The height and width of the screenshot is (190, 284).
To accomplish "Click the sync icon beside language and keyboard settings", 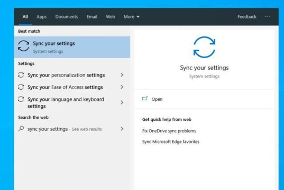I will tap(21, 99).
